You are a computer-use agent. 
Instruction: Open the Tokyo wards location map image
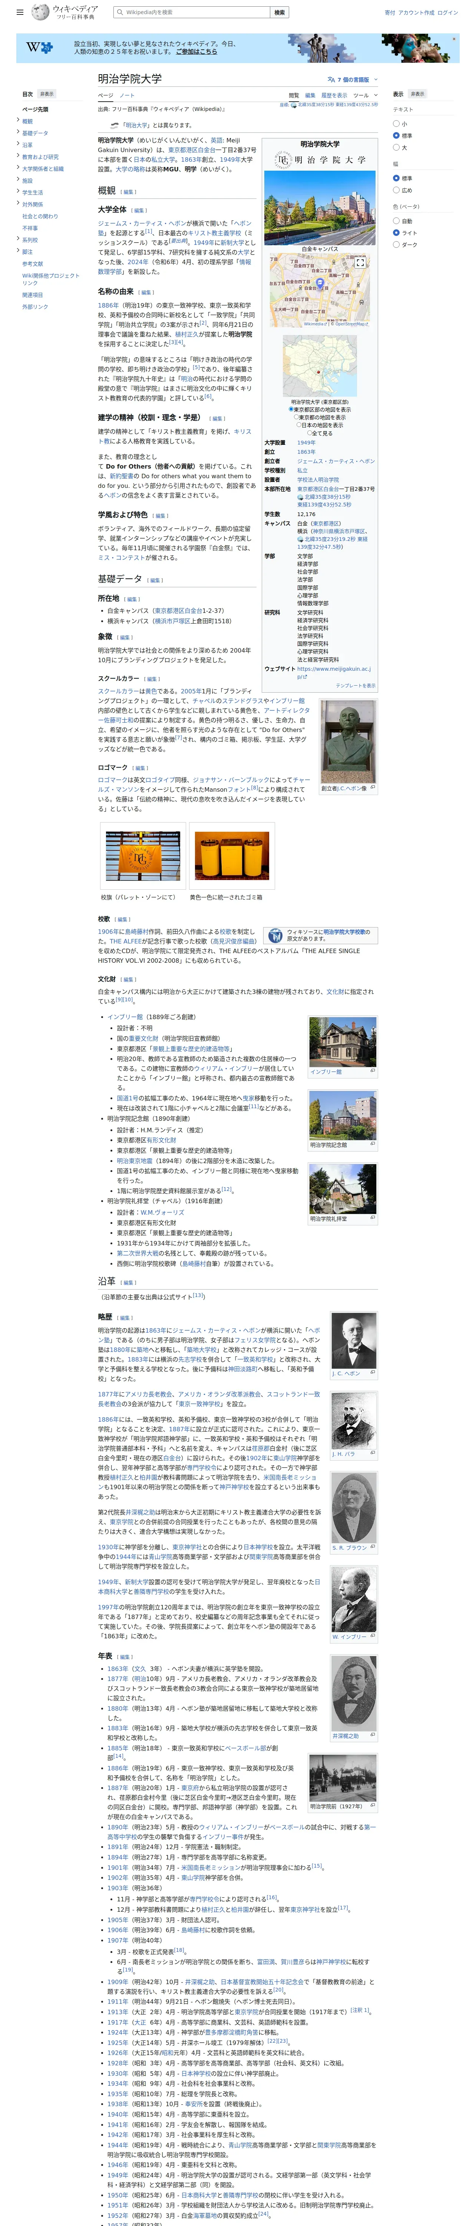(x=320, y=365)
